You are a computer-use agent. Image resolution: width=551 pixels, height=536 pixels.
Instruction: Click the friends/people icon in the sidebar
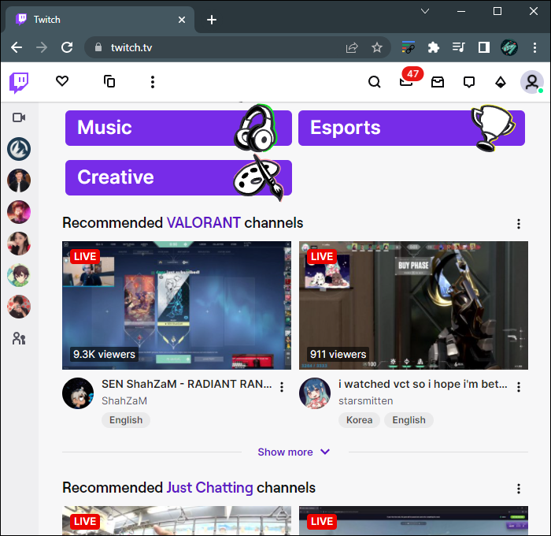[x=19, y=339]
